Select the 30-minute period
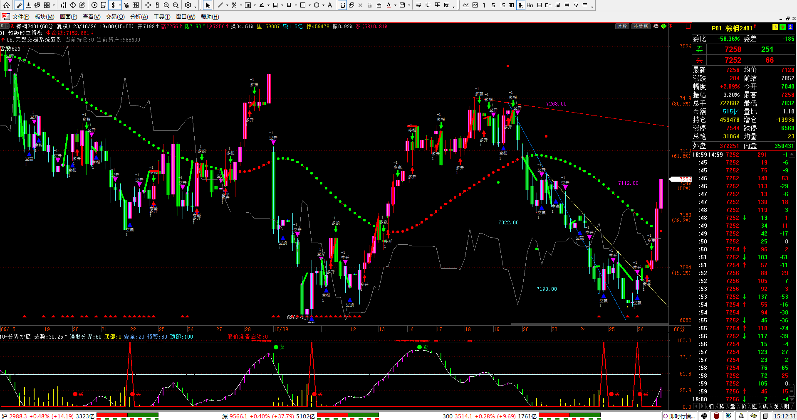 (511, 5)
